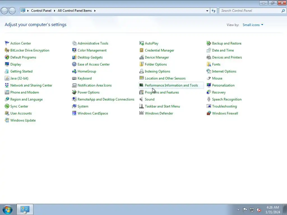The height and width of the screenshot is (215, 287).
Task: Click the BitLocker Drive Encryption icon
Action: (7, 50)
